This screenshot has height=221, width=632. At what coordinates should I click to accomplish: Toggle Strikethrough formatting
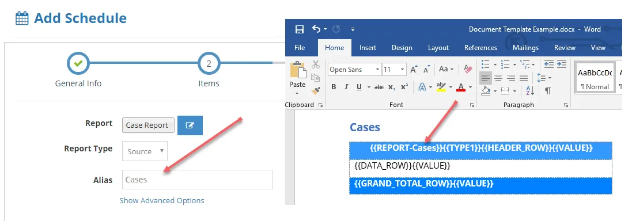(x=379, y=87)
